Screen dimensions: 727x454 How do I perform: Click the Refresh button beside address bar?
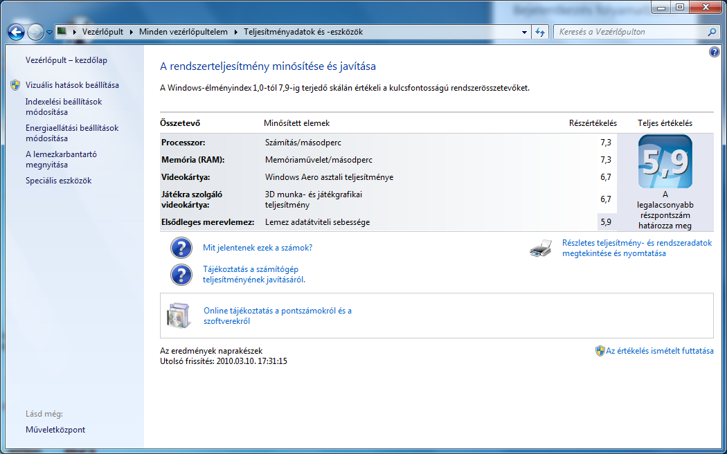click(540, 32)
